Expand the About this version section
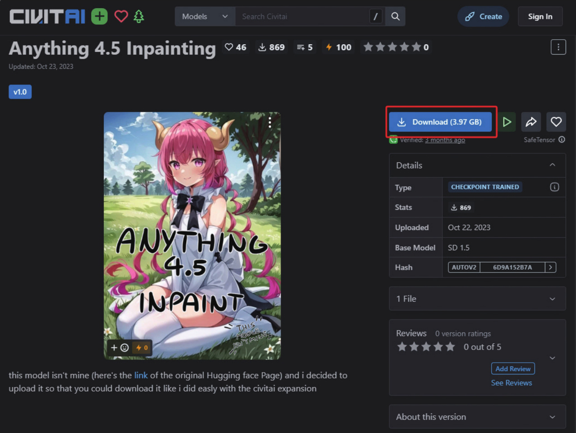 477,417
